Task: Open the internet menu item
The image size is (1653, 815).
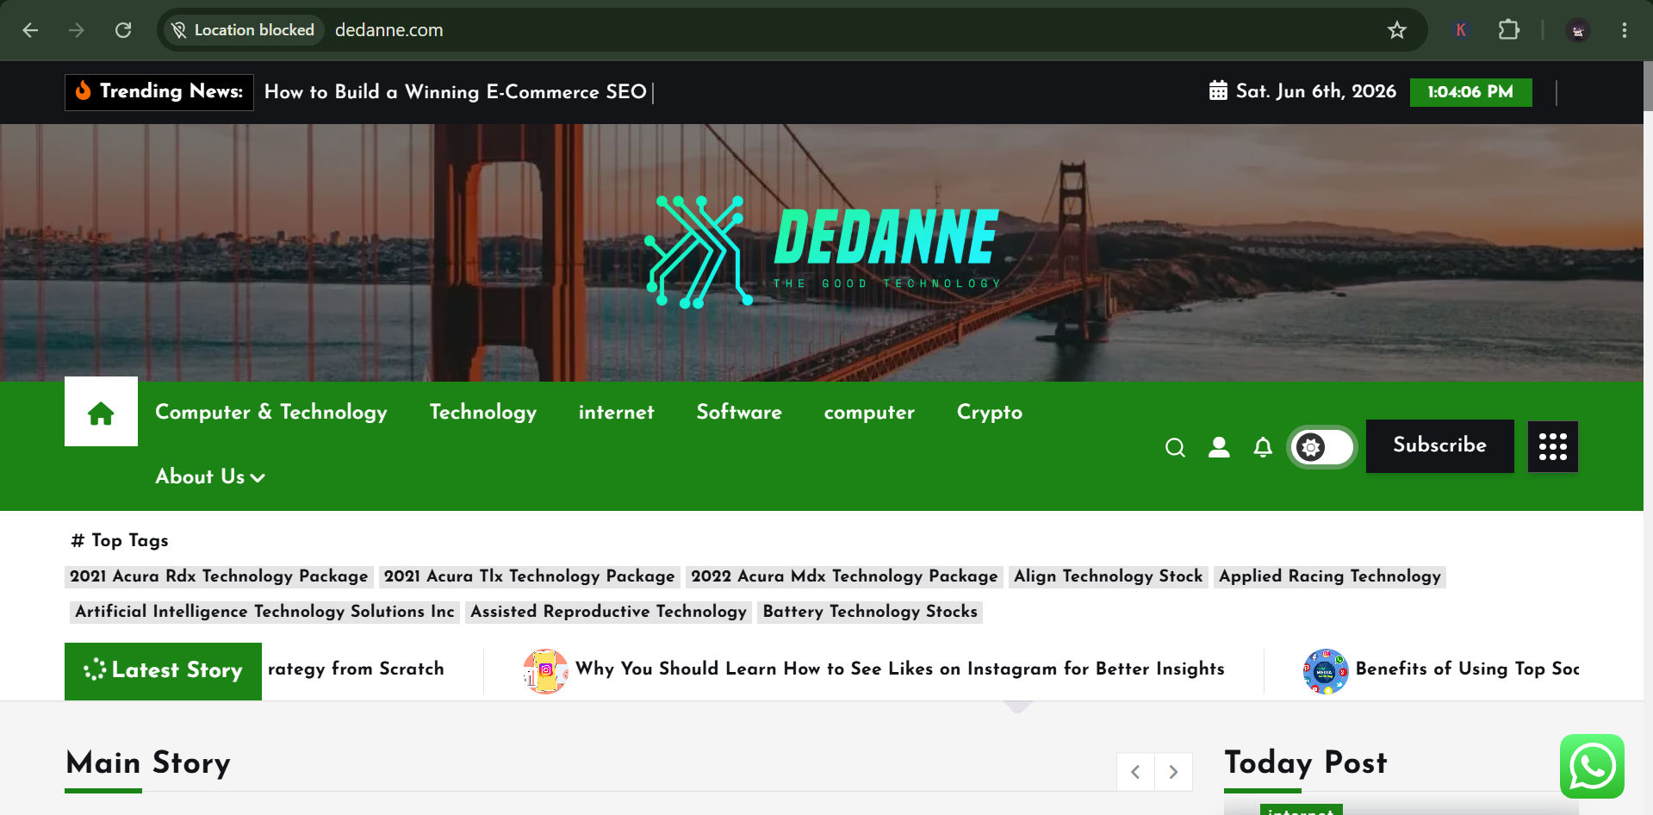Action: coord(617,412)
